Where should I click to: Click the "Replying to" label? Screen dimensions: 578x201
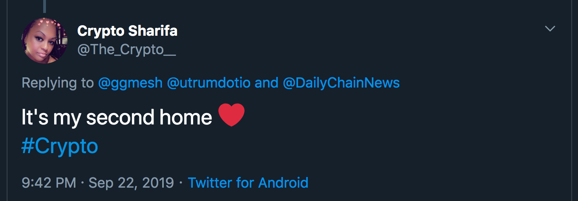pyautogui.click(x=58, y=83)
